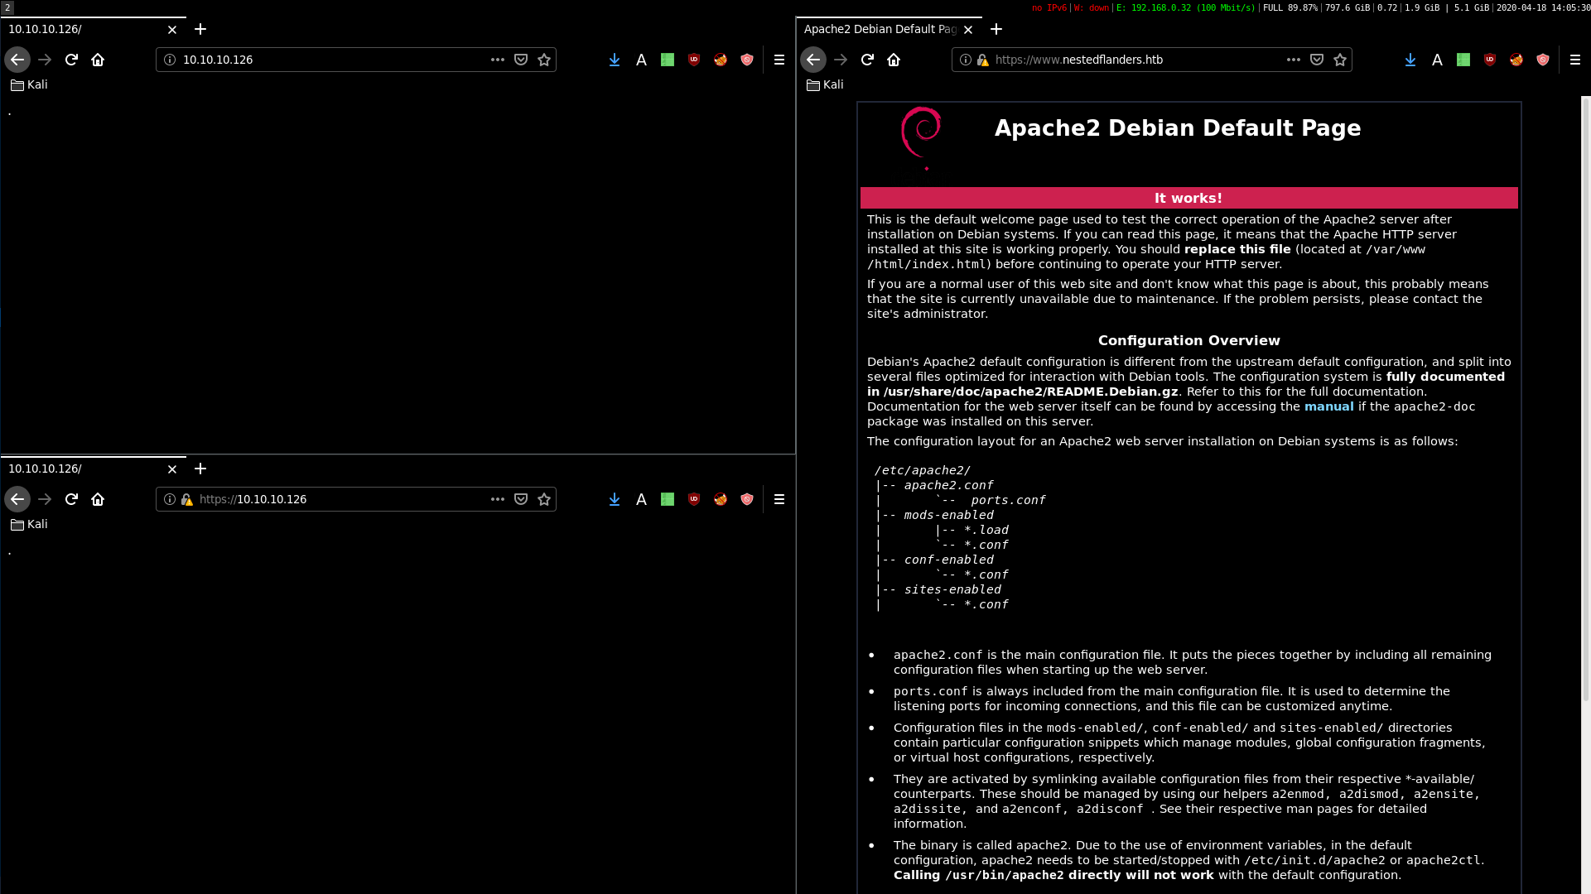This screenshot has width=1591, height=894.
Task: Open page actions menu in bottom-left window
Action: coord(498,499)
